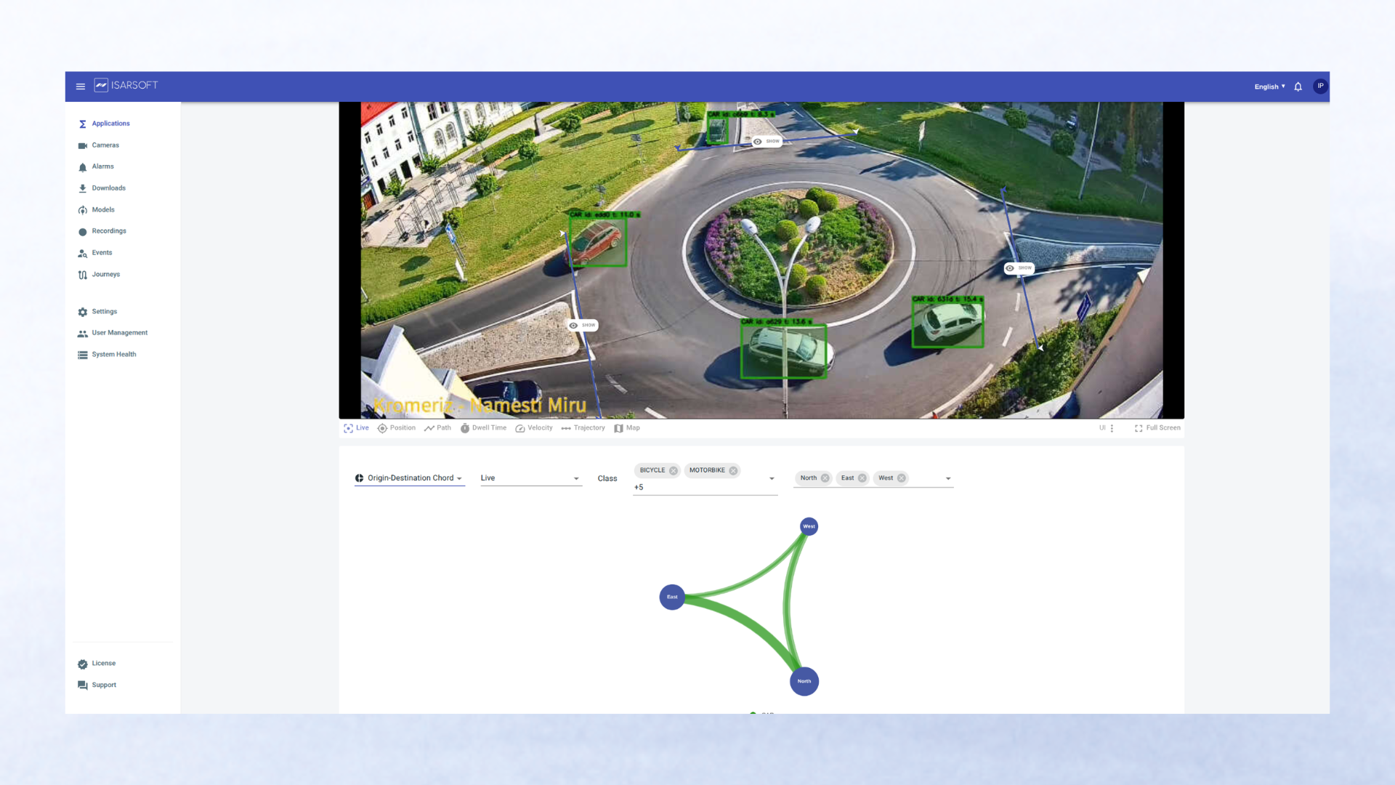Show the east line eye toggle
The image size is (1395, 785).
[x=1019, y=268]
